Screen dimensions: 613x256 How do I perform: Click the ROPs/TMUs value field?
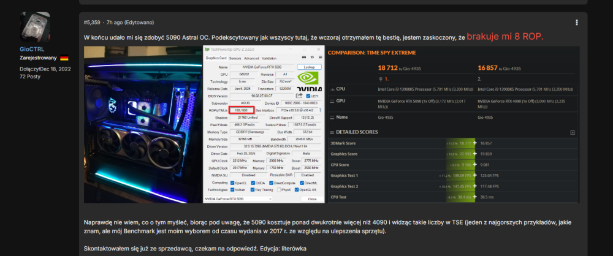[x=242, y=111]
